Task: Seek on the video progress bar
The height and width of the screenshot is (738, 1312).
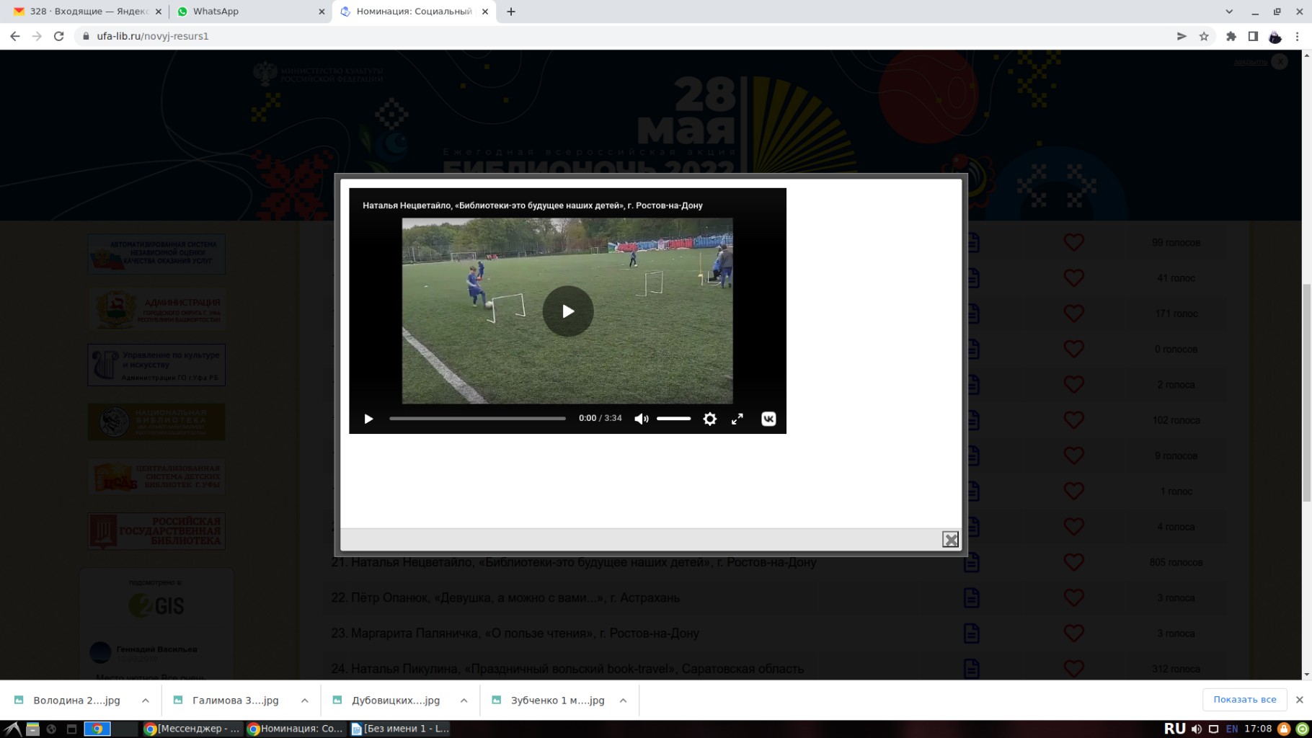Action: pyautogui.click(x=477, y=419)
